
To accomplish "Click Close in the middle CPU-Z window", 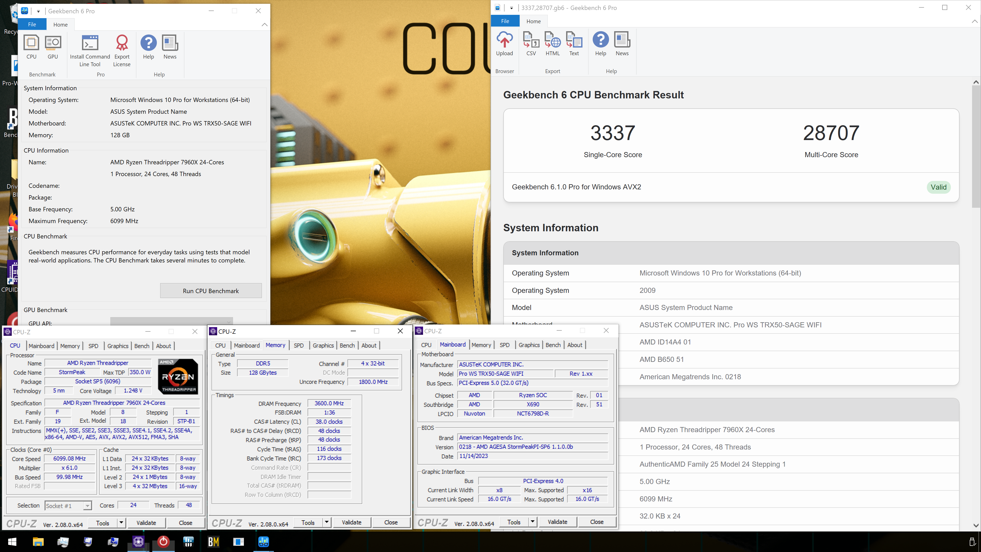I will point(391,522).
